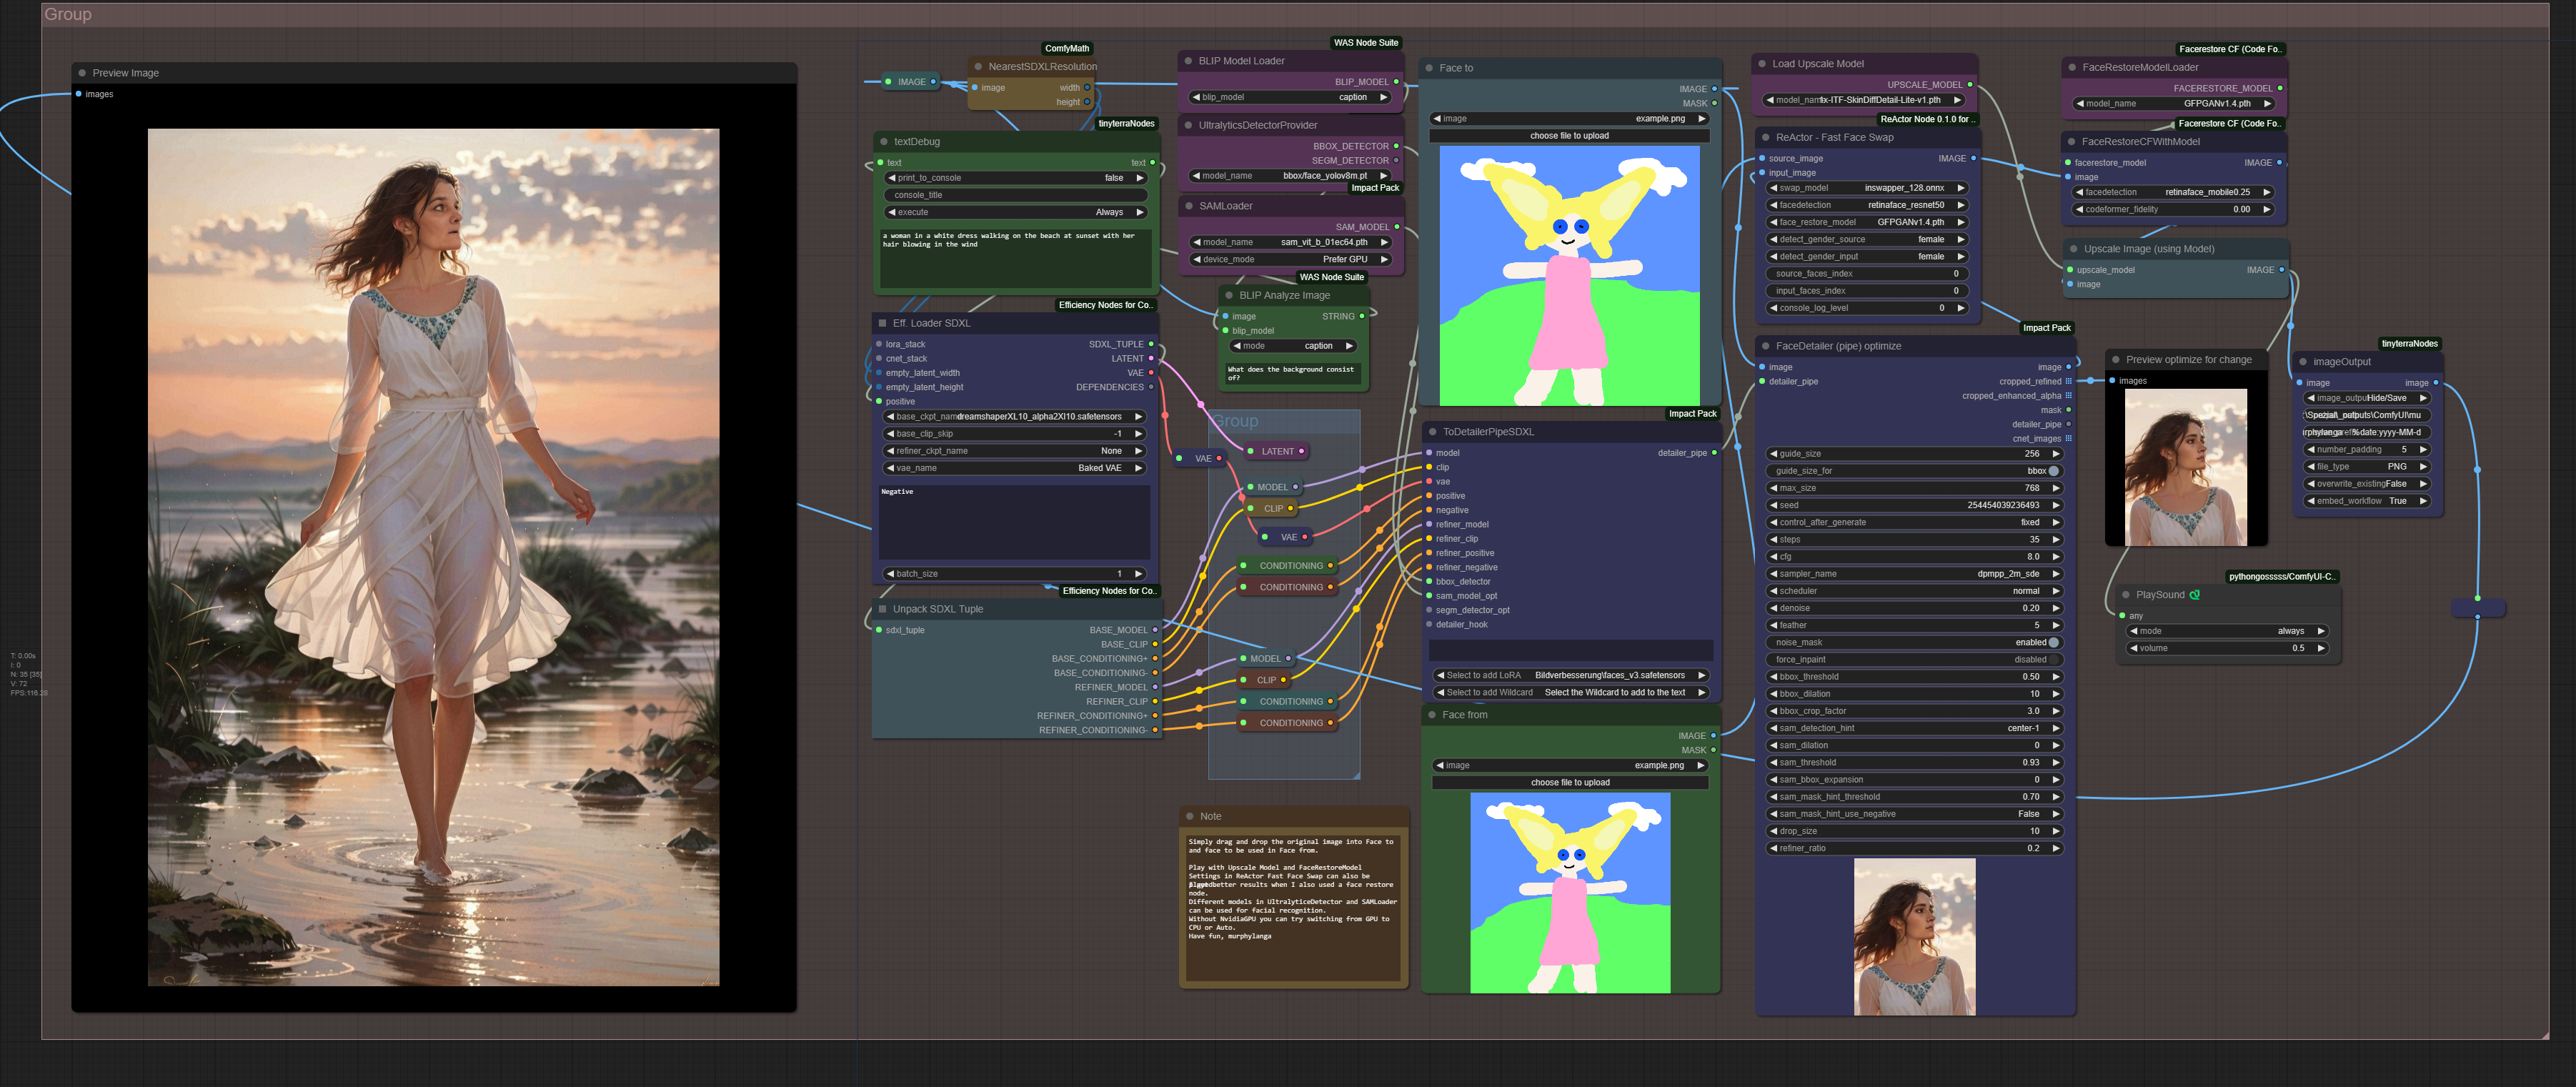This screenshot has height=1087, width=2576.
Task: Toggle the noise_mask enabled switch
Action: pos(1914,643)
